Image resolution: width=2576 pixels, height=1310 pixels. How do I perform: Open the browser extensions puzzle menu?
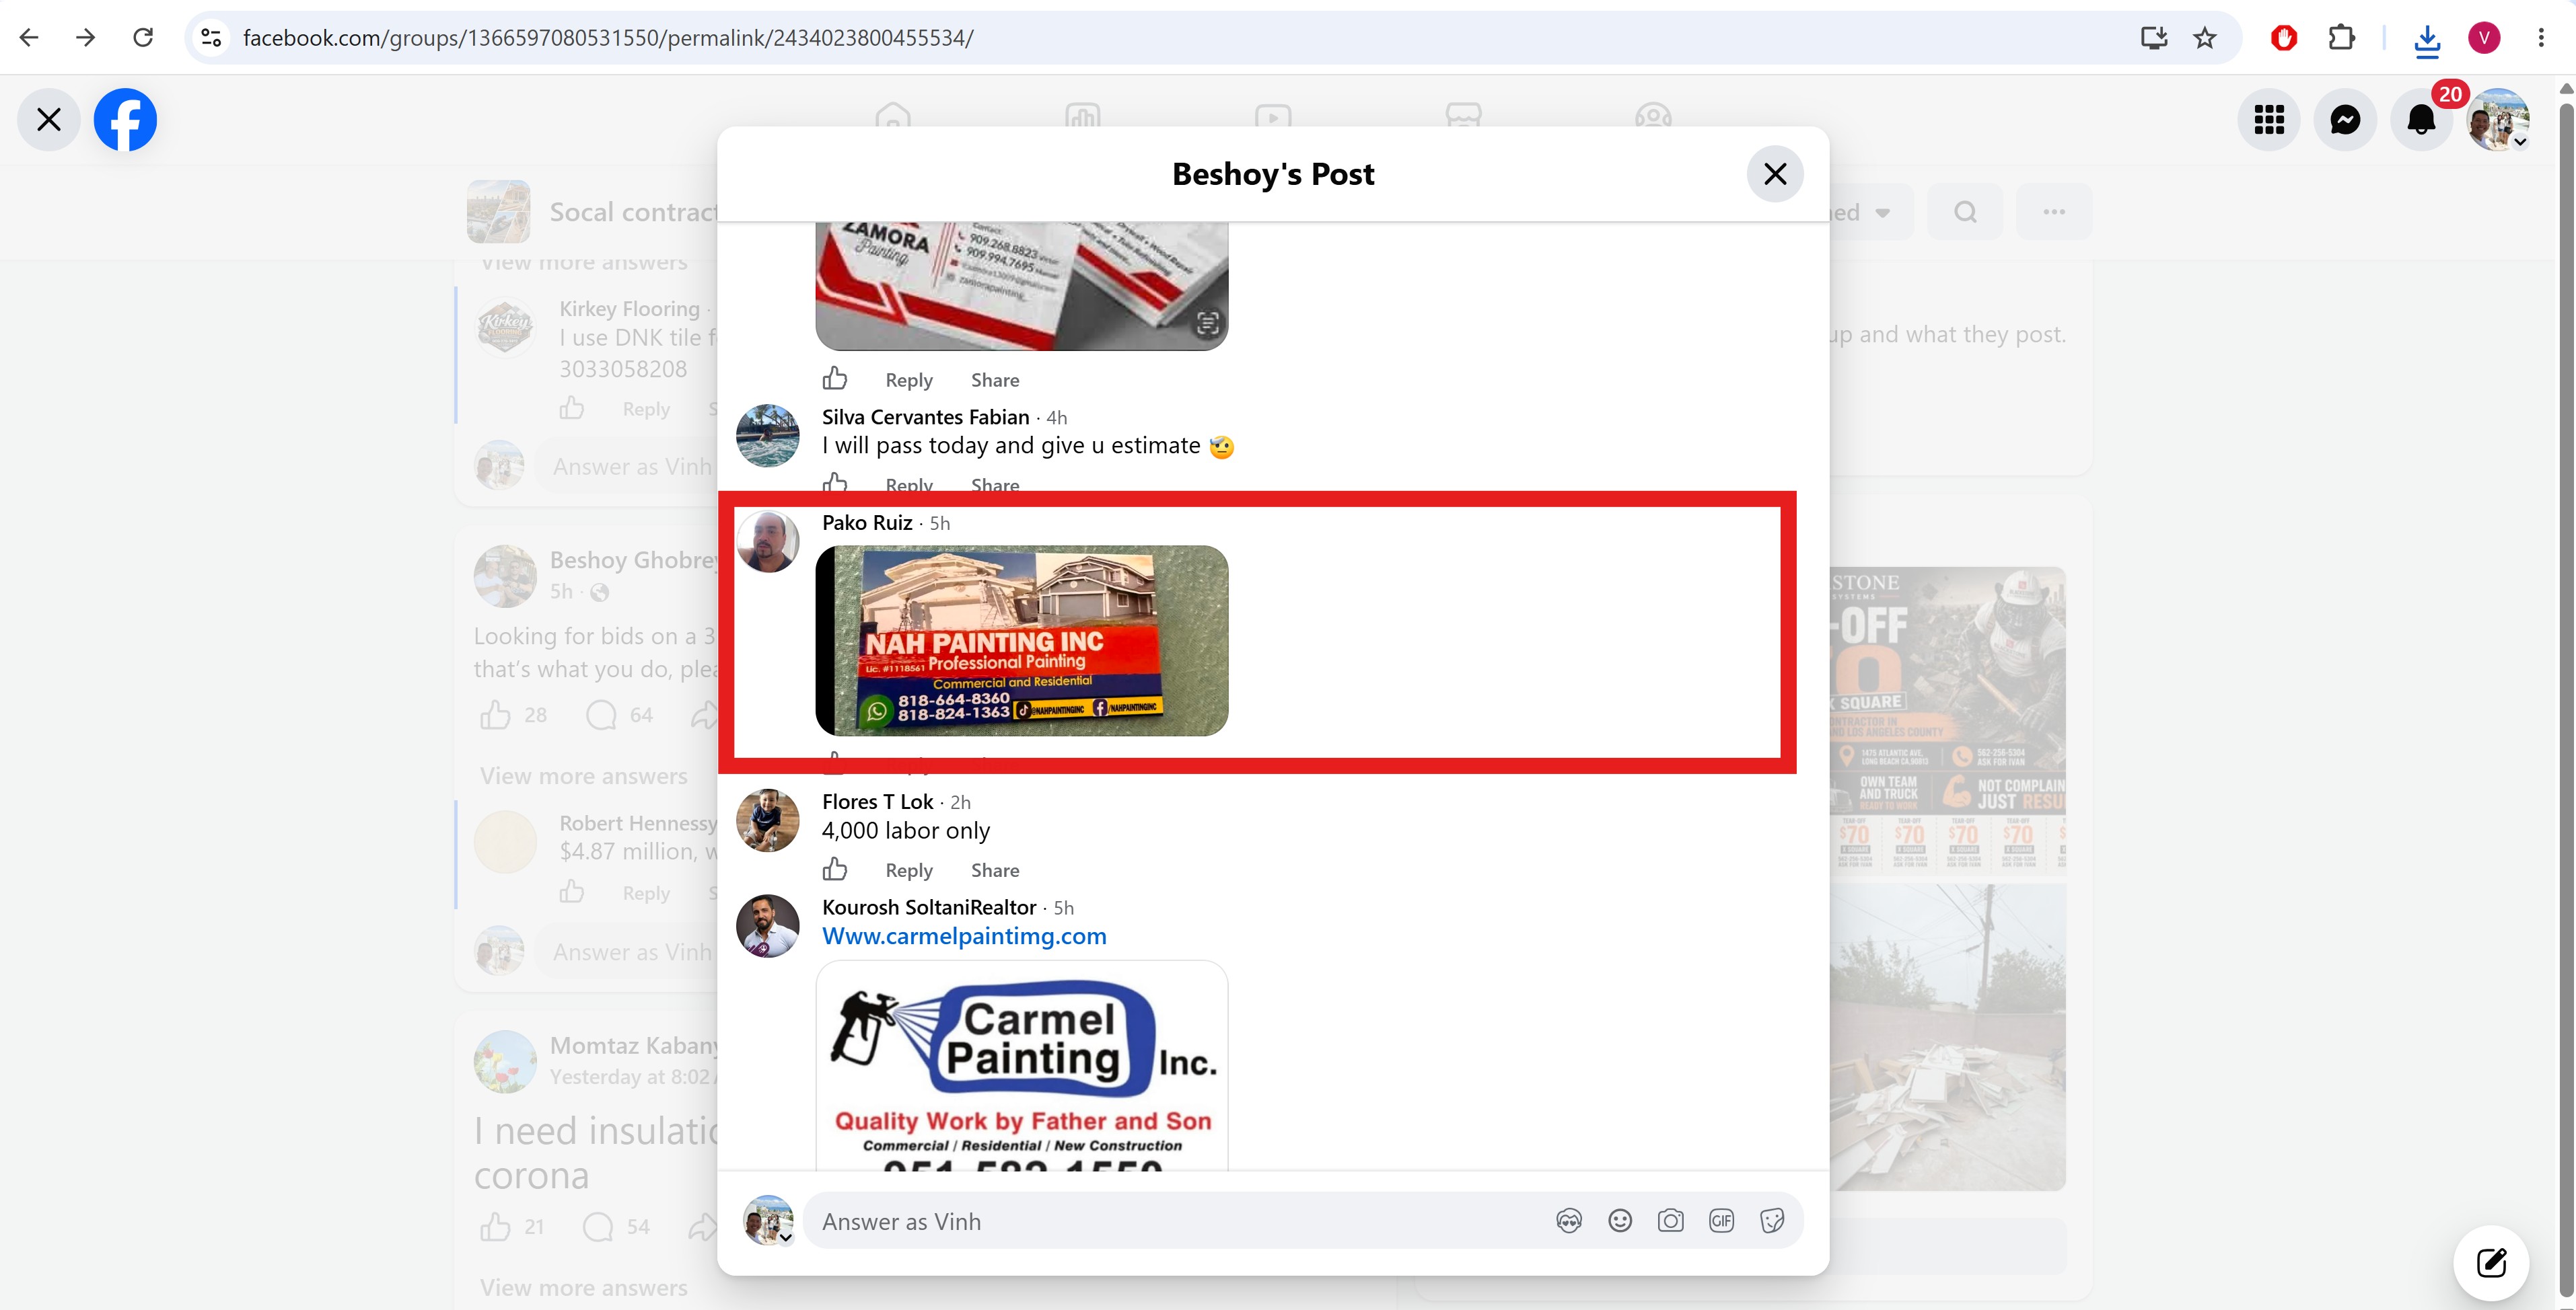tap(2342, 38)
